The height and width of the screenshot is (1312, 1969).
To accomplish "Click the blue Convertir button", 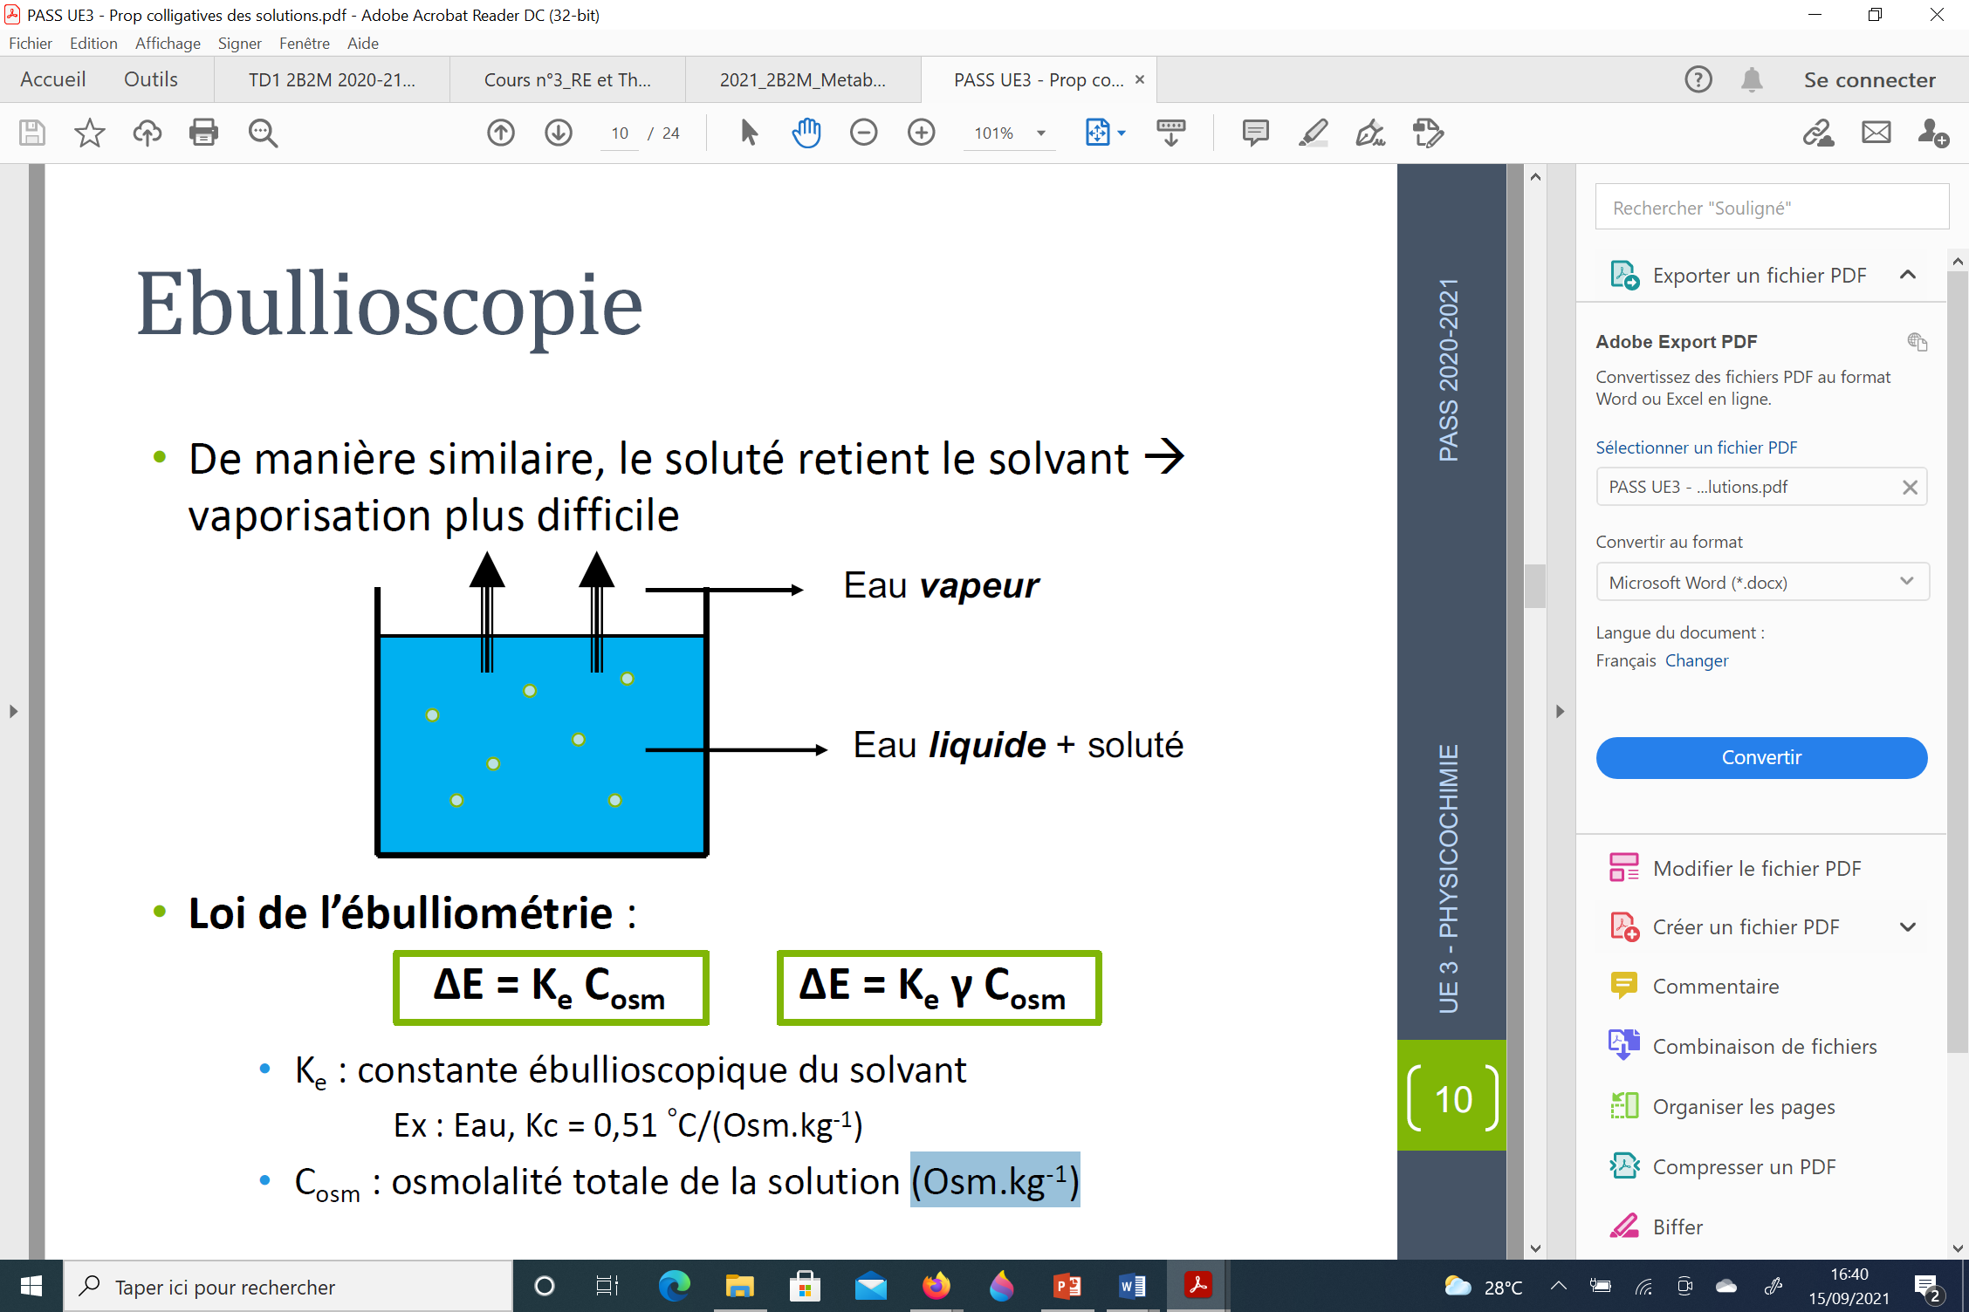I will tap(1761, 757).
